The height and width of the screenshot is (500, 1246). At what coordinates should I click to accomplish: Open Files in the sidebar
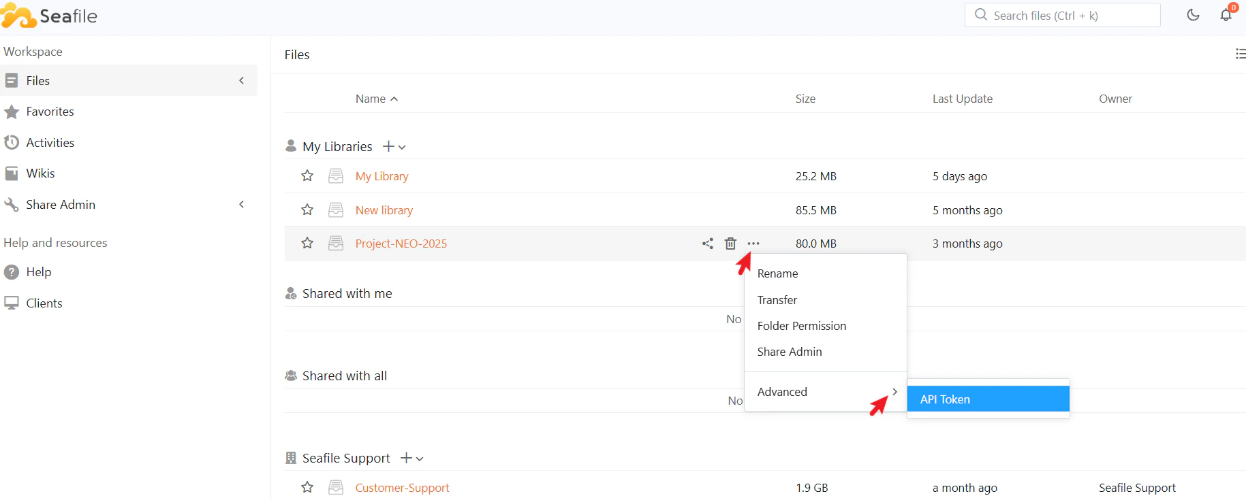(129, 80)
